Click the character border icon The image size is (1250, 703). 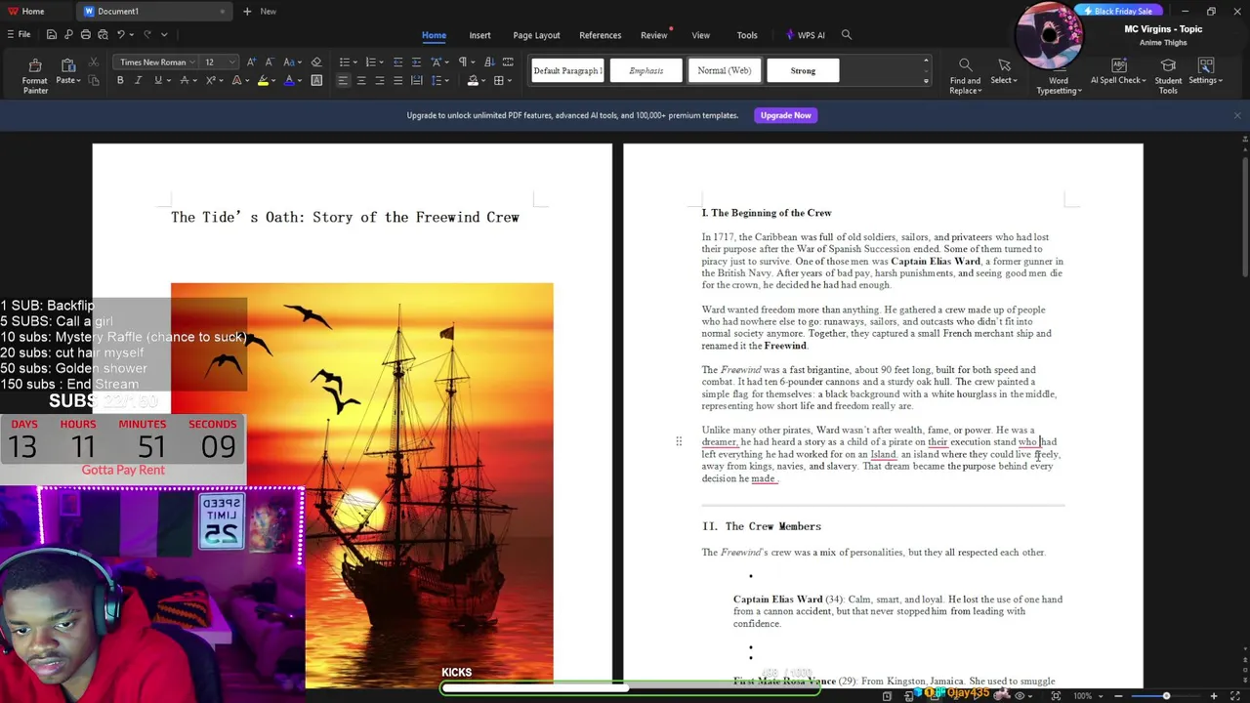(316, 80)
